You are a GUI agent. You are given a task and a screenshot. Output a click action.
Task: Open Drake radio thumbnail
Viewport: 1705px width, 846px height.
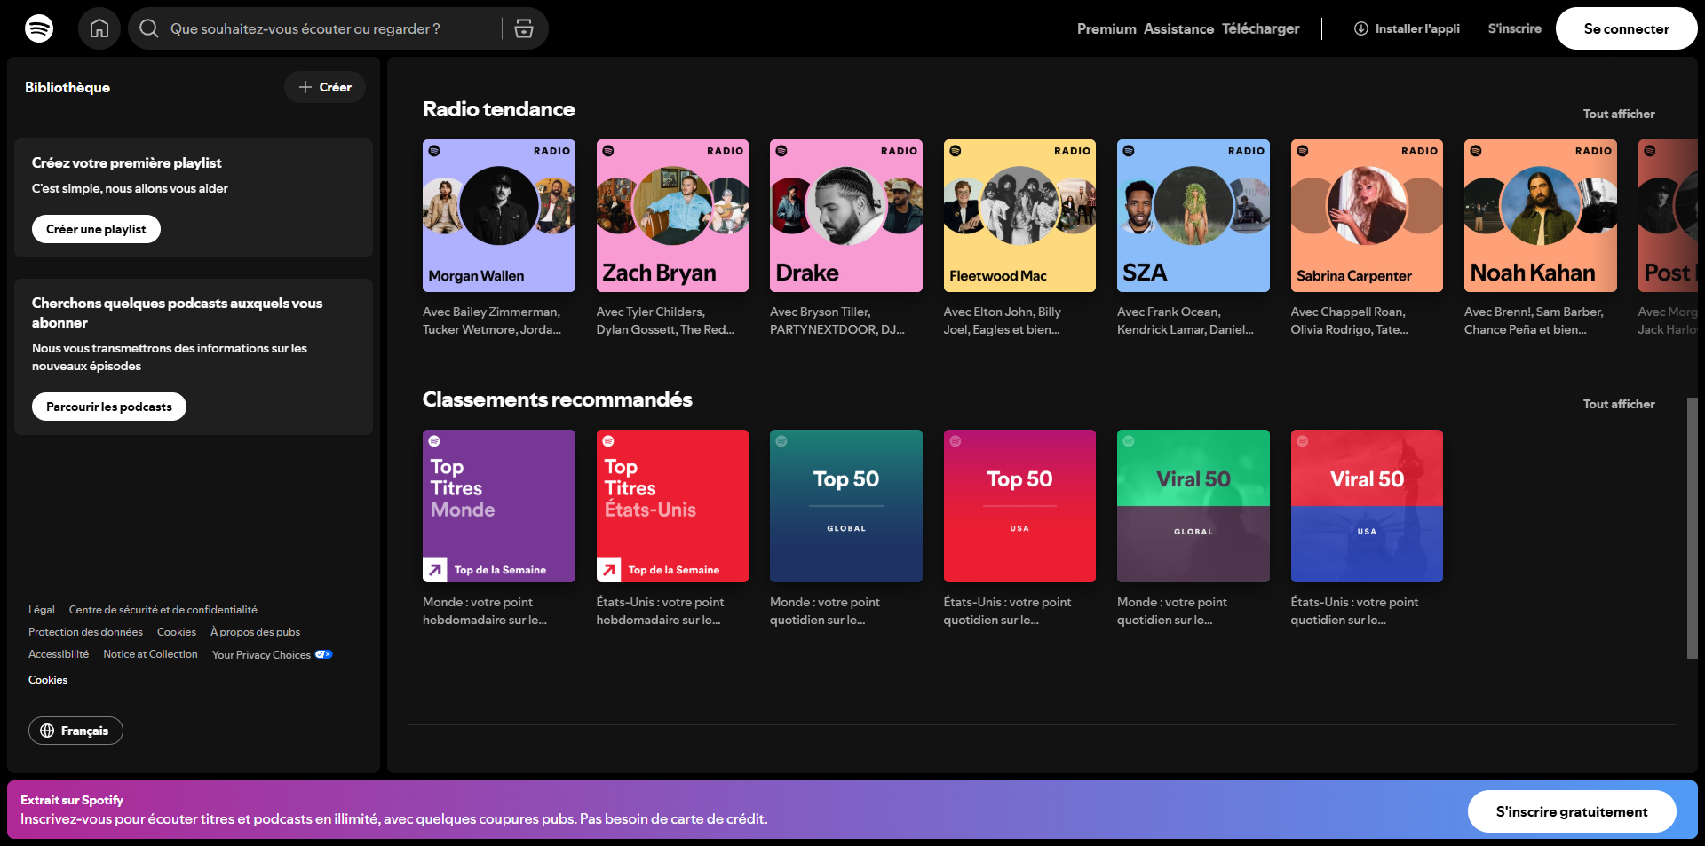click(x=846, y=216)
